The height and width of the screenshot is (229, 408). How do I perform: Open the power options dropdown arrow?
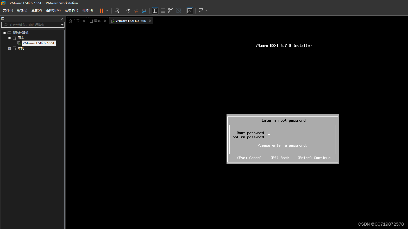(107, 11)
